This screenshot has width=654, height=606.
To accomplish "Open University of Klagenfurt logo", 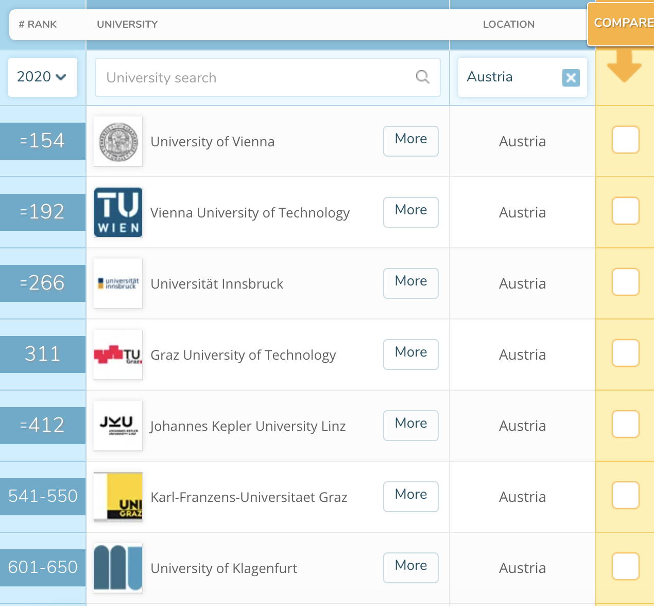I will (x=118, y=568).
